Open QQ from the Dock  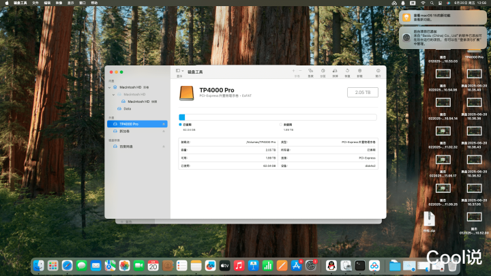331,266
